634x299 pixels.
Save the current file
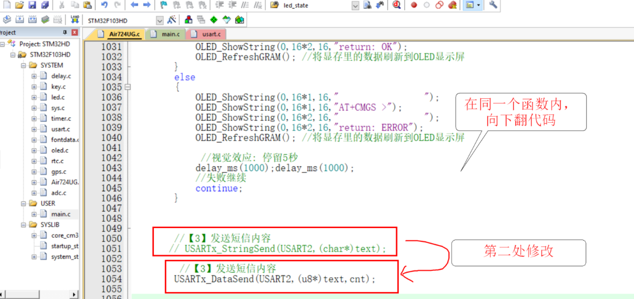(32, 5)
